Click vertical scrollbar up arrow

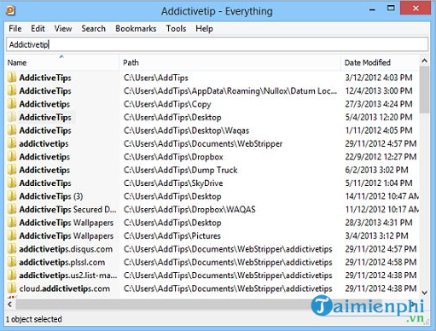point(424,61)
